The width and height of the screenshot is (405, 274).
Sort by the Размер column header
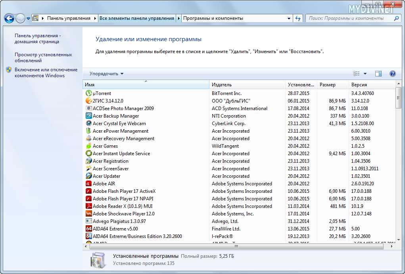[x=328, y=85]
